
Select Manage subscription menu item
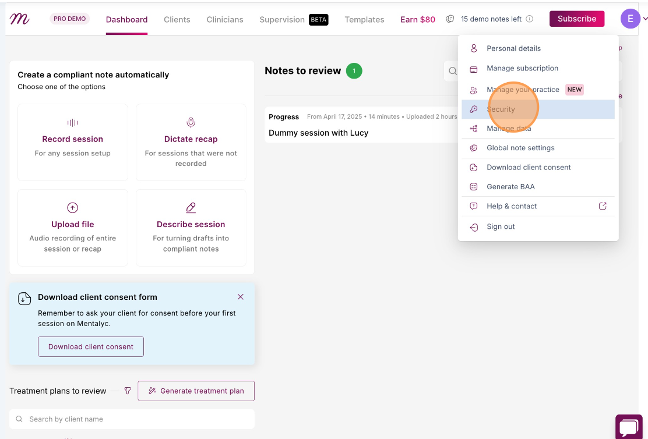coord(538,68)
